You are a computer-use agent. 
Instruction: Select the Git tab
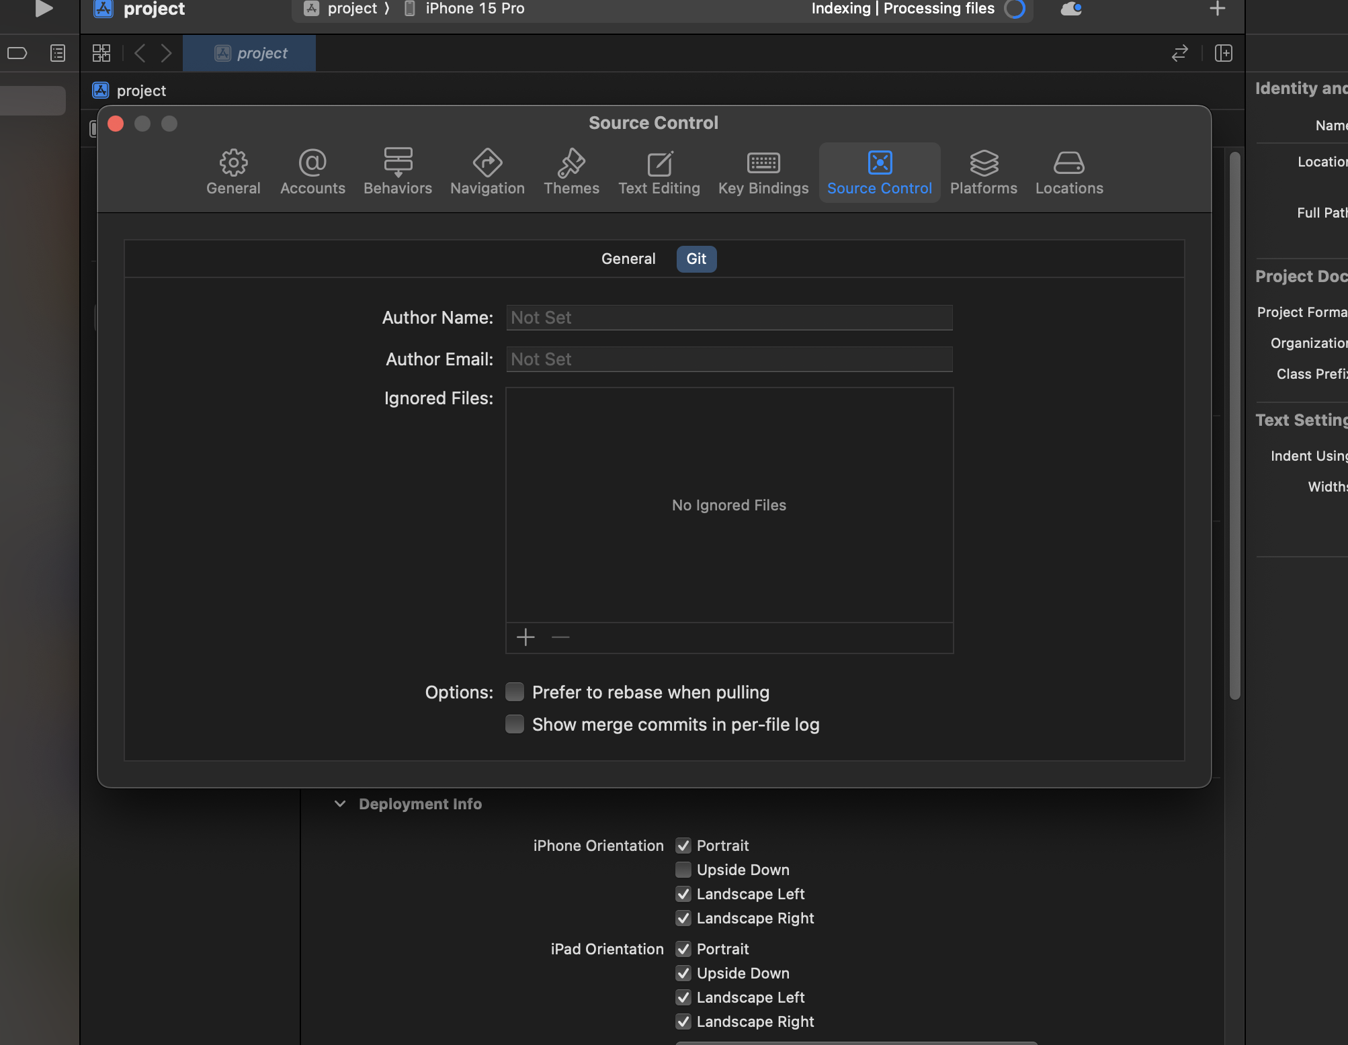(x=696, y=259)
